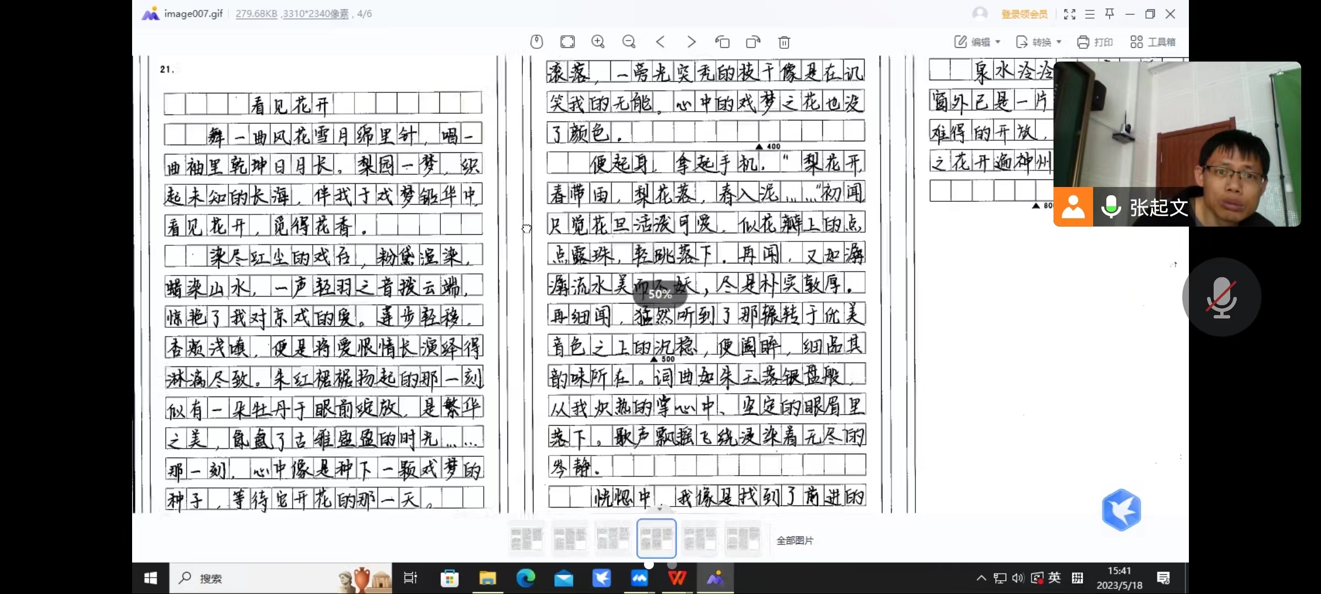Open the viewer main menu icon
The image size is (1321, 594).
pos(1090,14)
